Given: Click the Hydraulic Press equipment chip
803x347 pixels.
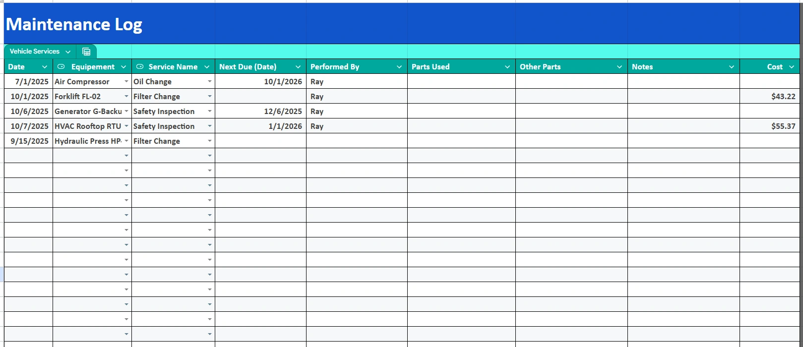Looking at the screenshot, I should tap(88, 141).
